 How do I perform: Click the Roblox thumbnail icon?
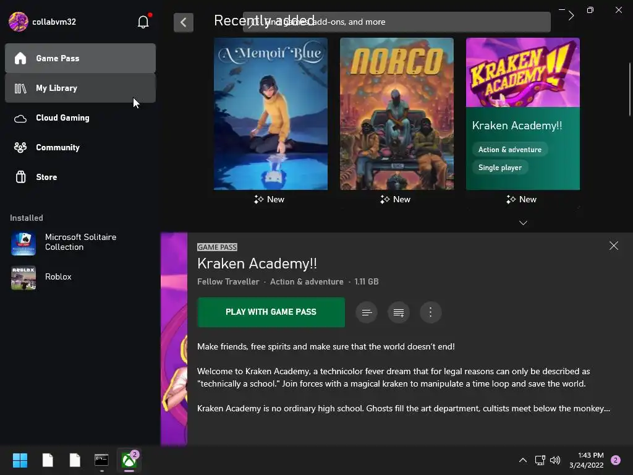pos(23,278)
